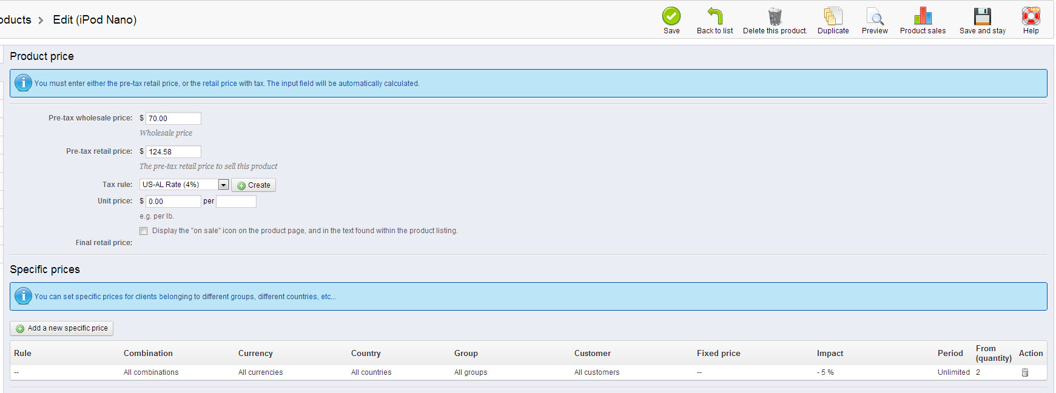Open Preview magnifier icon
Screen dimensions: 1056x393
[875, 16]
